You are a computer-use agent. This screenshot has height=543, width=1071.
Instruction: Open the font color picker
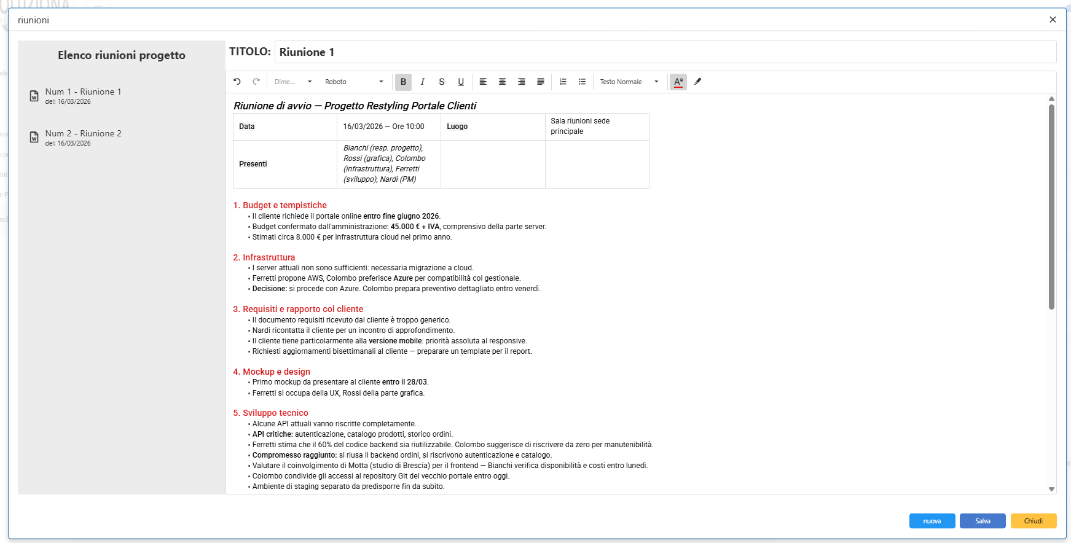point(678,82)
